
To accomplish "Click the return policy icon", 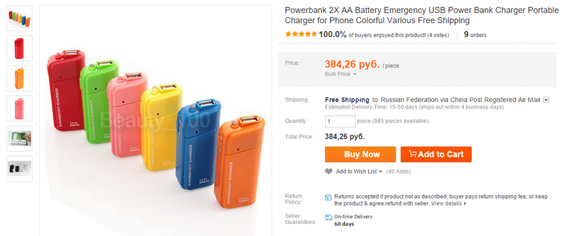I will click(x=329, y=197).
